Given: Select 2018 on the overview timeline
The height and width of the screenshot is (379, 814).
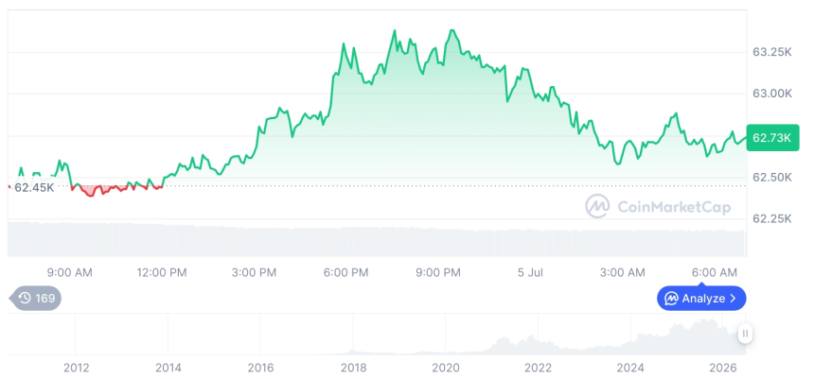Looking at the screenshot, I should (x=354, y=368).
